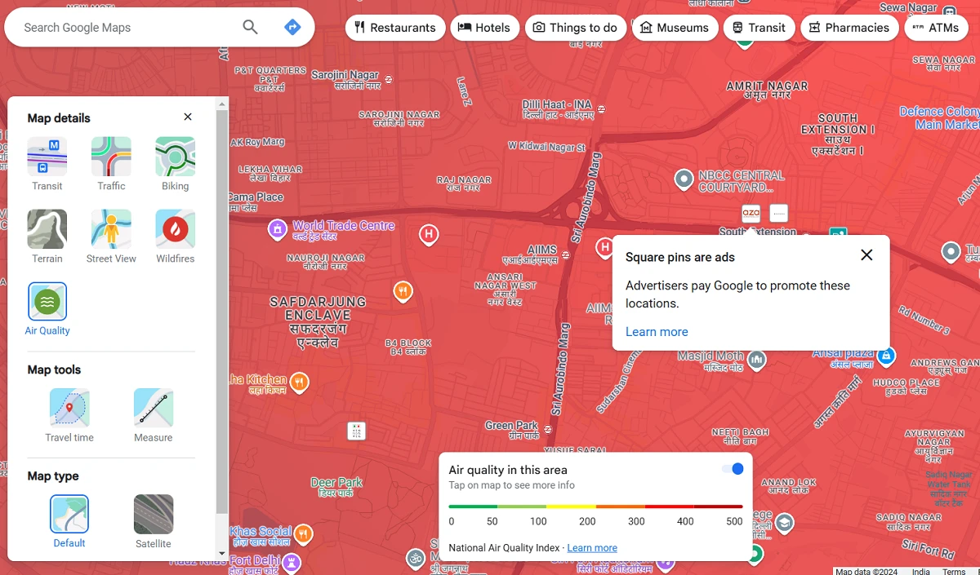Filter map by Restaurants

[395, 28]
